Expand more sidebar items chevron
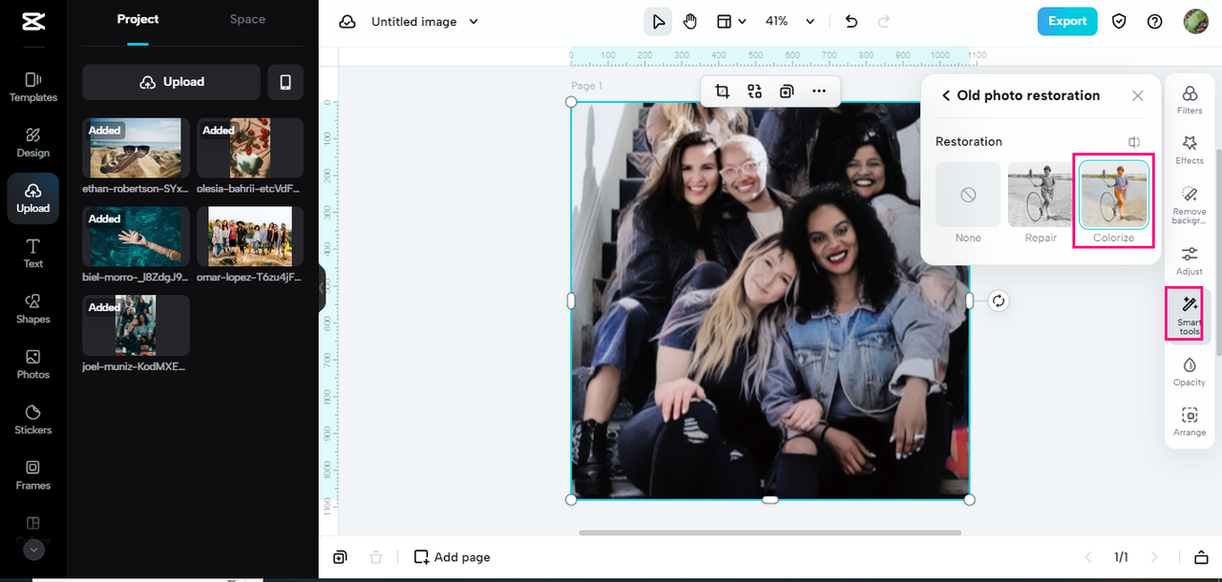The height and width of the screenshot is (582, 1222). coord(33,550)
